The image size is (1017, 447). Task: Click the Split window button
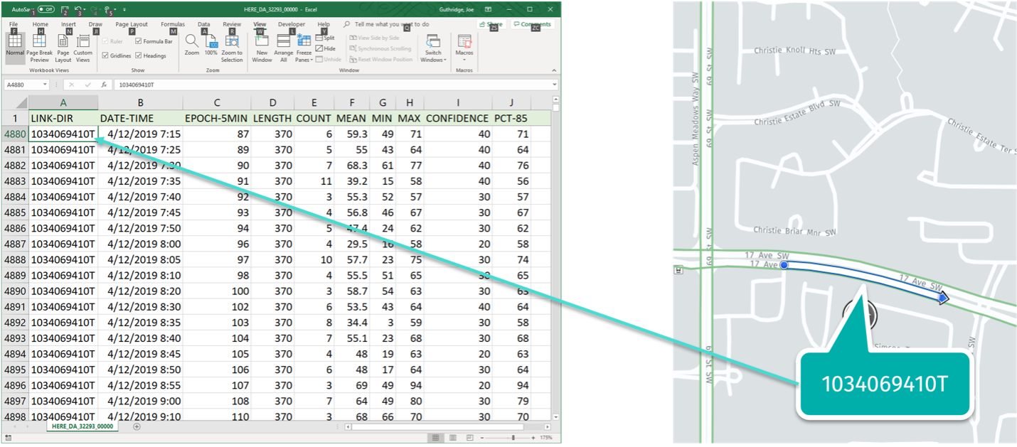click(325, 38)
